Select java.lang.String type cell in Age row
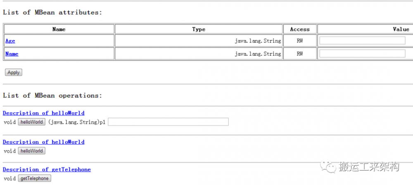The image size is (413, 185). [x=258, y=41]
